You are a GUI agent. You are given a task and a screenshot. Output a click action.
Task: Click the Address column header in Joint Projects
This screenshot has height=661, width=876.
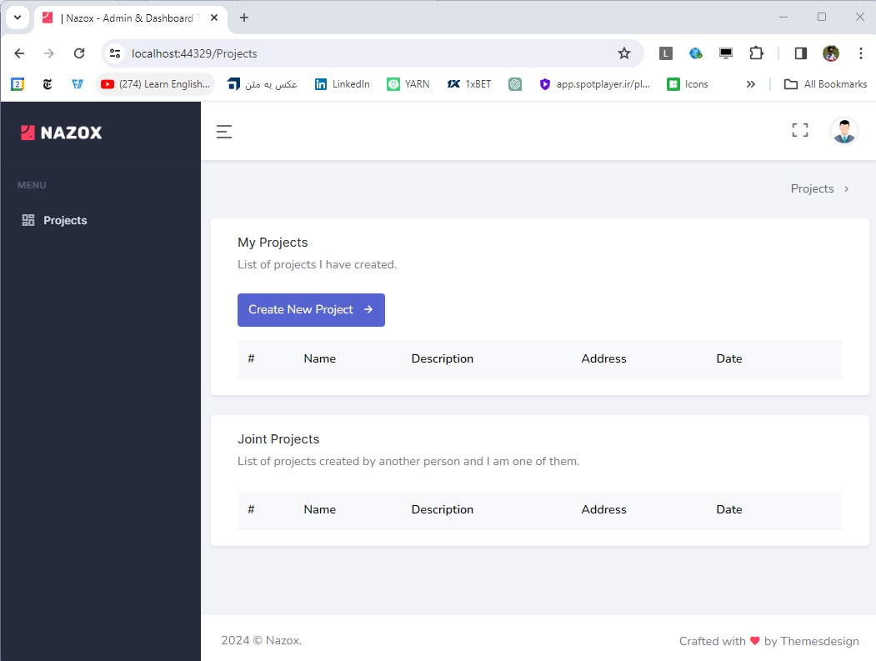click(604, 509)
